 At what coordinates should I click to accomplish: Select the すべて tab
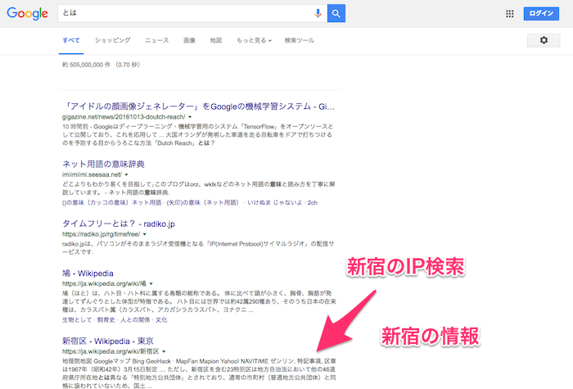tap(71, 40)
